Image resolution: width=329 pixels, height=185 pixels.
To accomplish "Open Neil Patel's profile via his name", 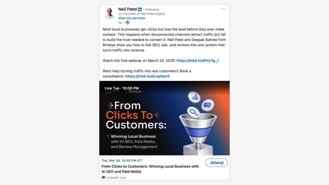I will [x=127, y=9].
